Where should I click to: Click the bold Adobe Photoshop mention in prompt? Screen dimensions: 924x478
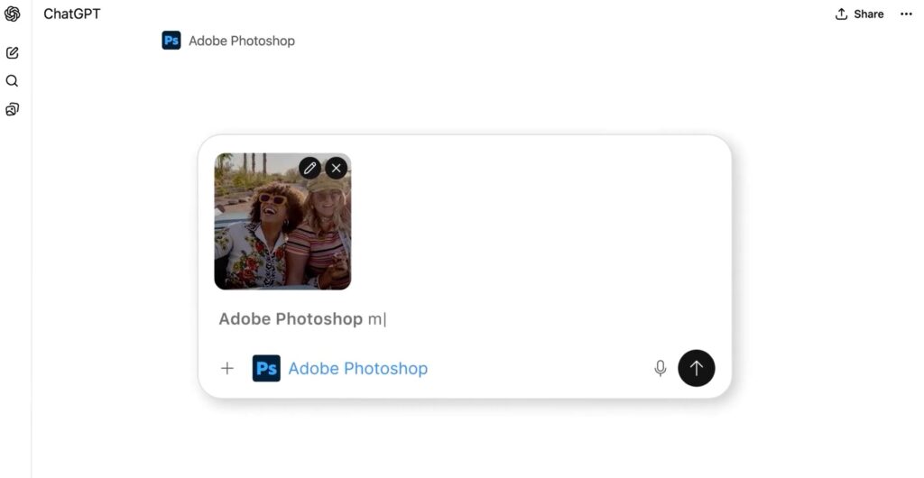click(290, 319)
